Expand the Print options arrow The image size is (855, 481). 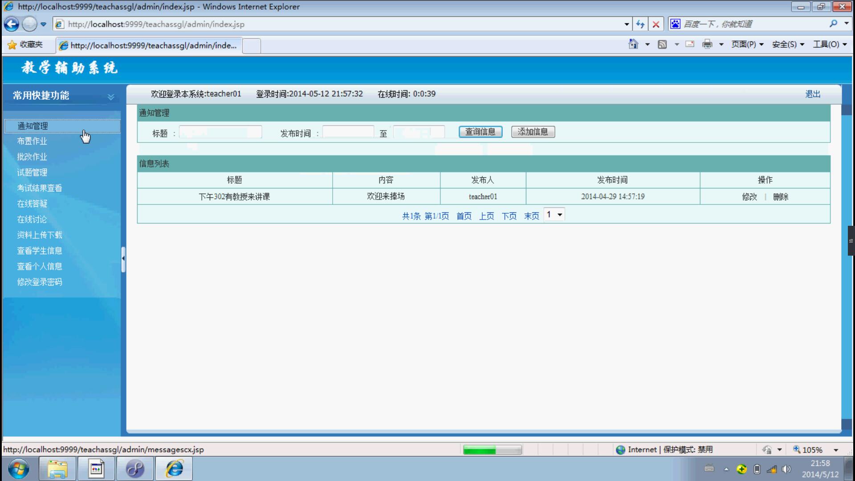coord(721,45)
